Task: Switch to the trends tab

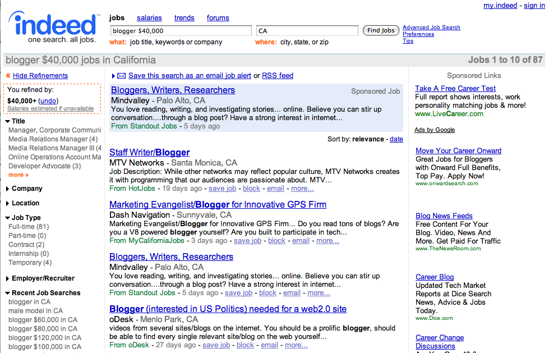Action: (185, 18)
